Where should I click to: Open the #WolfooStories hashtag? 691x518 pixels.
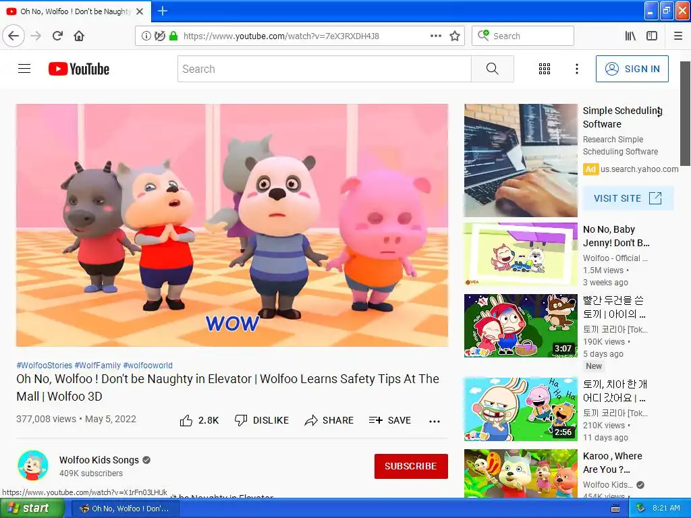point(44,365)
